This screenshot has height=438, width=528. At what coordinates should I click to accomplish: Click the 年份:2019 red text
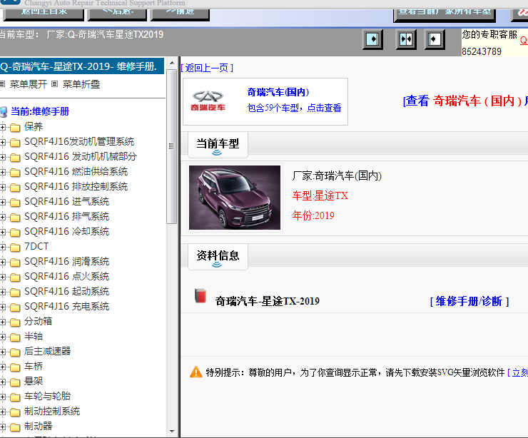pyautogui.click(x=313, y=215)
